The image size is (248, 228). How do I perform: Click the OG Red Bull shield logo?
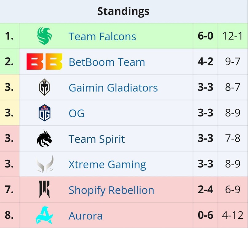[x=45, y=113]
